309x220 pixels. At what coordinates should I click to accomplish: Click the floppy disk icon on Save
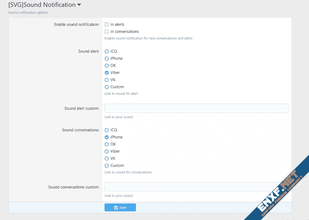click(116, 207)
